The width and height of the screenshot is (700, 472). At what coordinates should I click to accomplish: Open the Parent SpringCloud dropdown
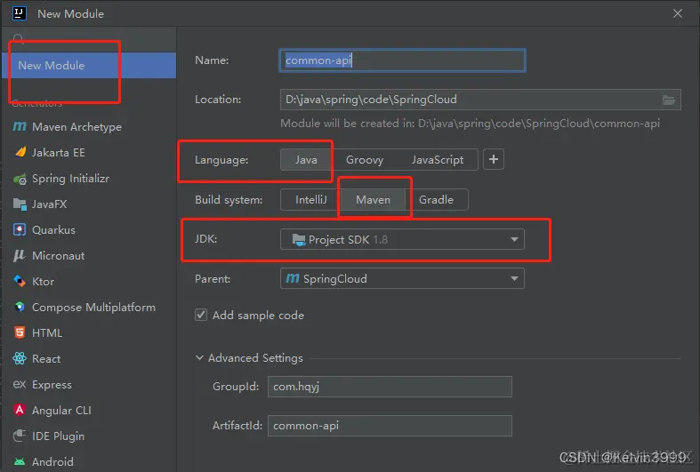click(x=402, y=278)
